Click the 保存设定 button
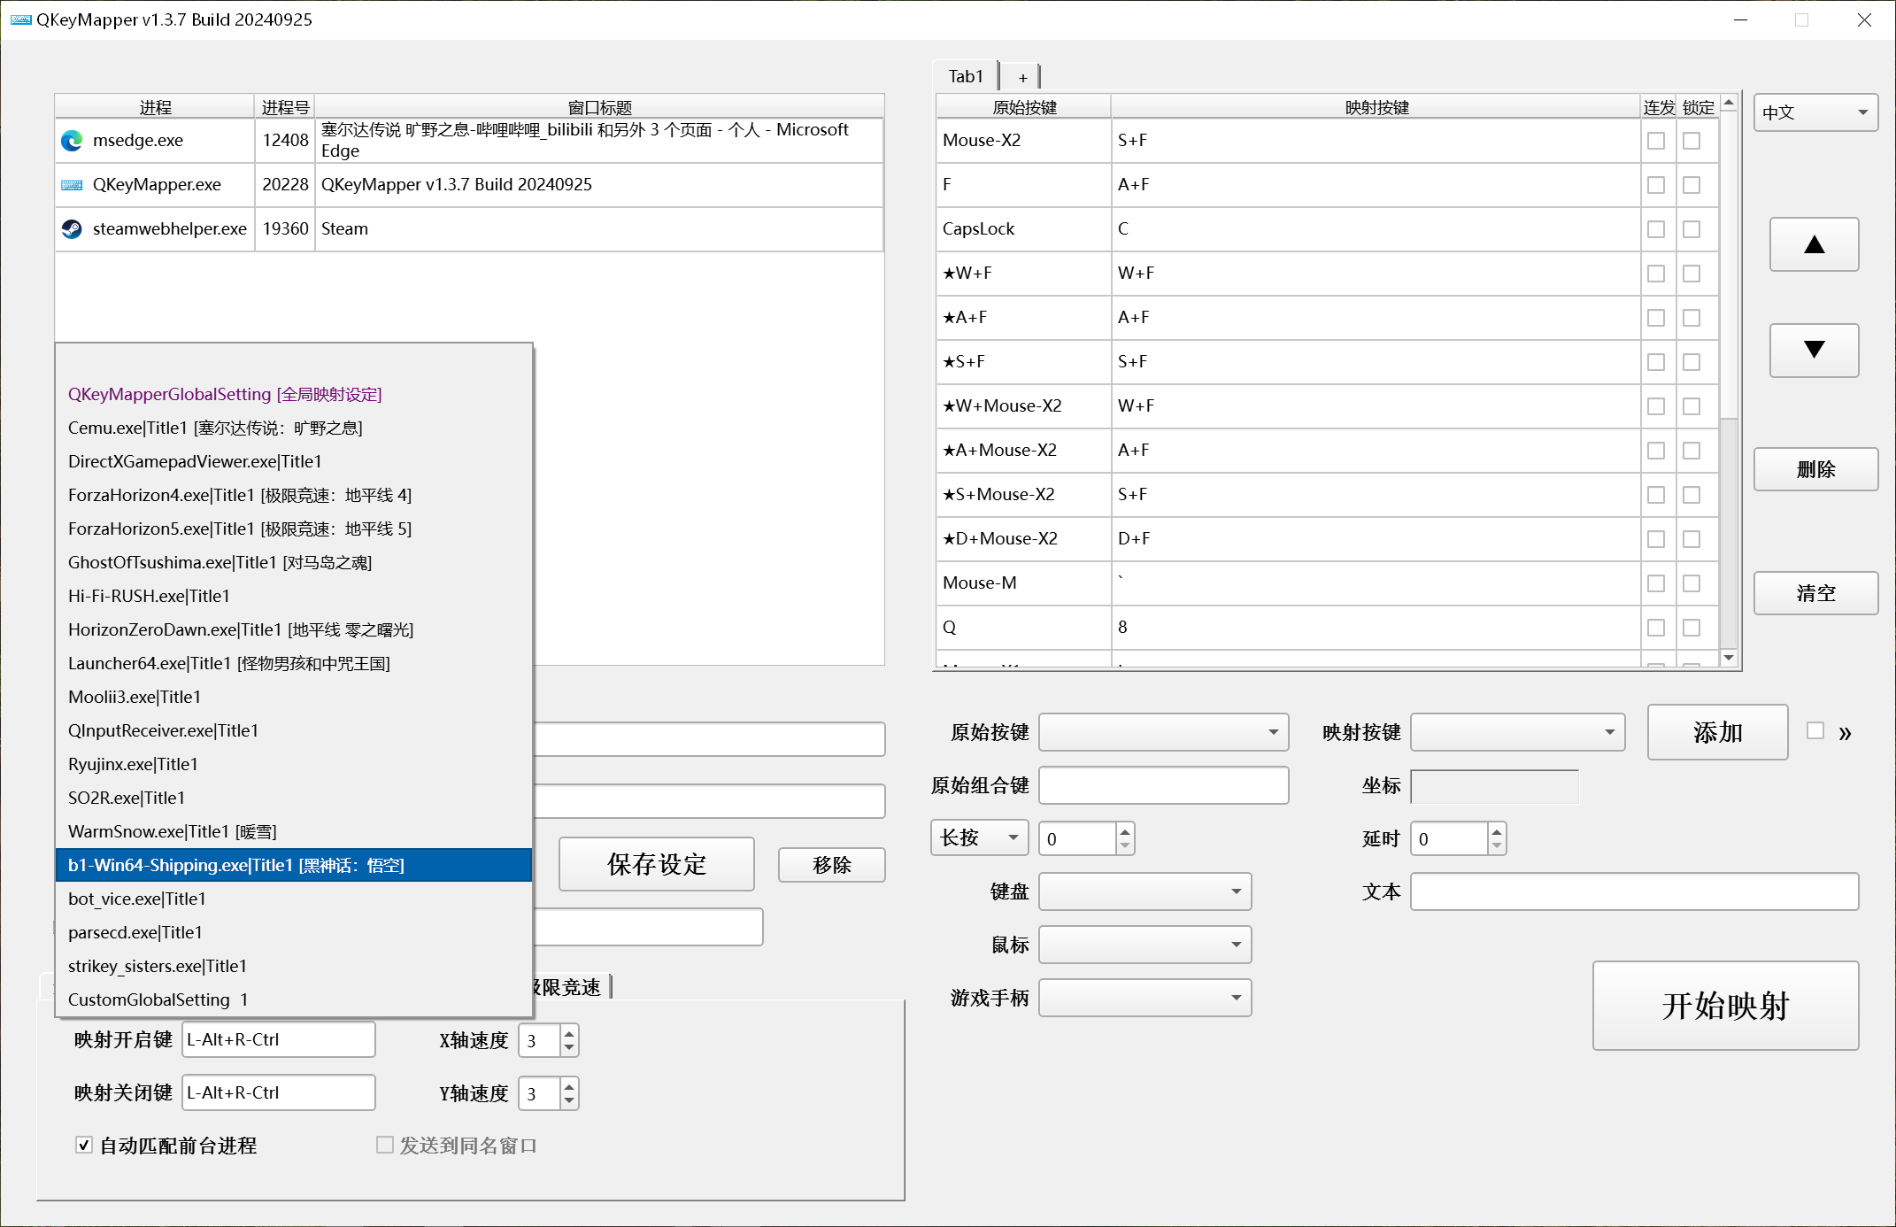 (657, 864)
